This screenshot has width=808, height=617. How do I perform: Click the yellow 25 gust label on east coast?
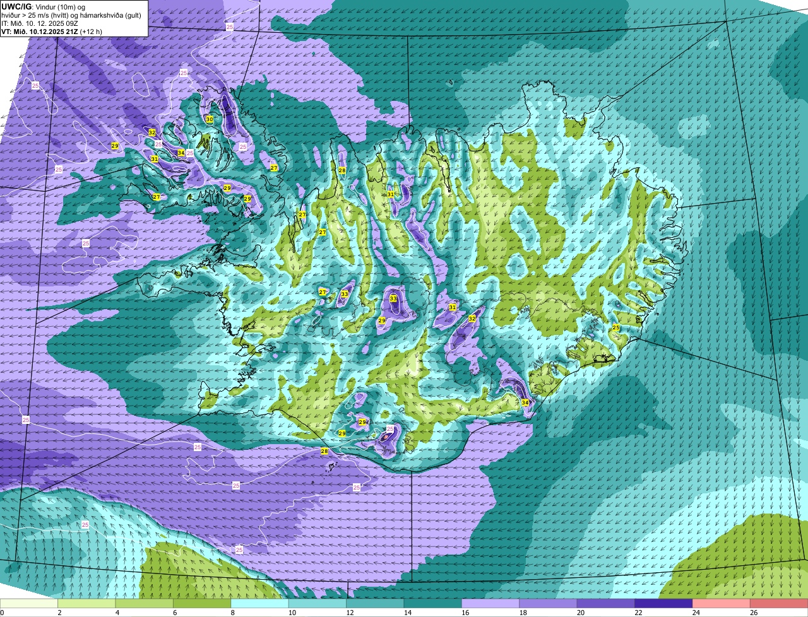click(x=616, y=327)
